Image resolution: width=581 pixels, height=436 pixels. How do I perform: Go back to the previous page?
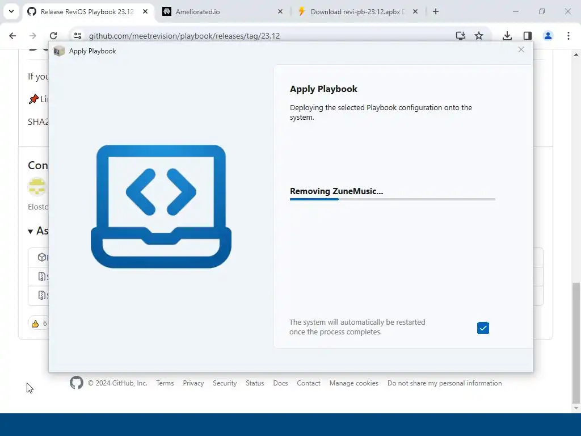pyautogui.click(x=12, y=36)
